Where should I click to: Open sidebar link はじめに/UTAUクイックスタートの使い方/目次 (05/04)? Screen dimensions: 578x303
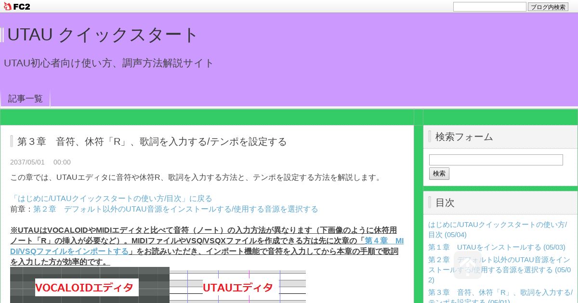click(498, 229)
